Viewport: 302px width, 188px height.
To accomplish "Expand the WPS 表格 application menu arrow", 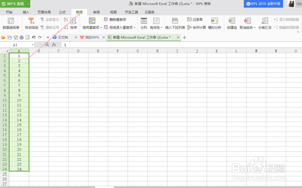I will 28,4.
